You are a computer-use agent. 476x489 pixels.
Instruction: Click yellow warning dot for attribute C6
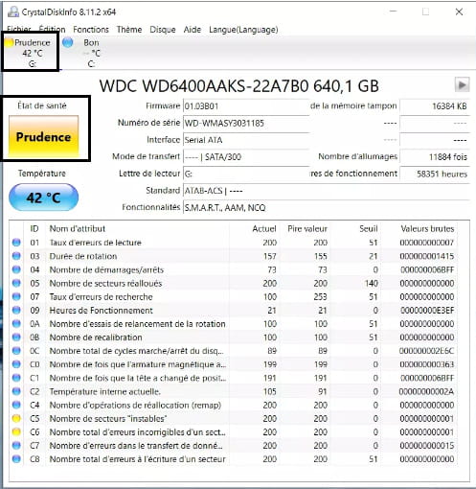point(16,432)
